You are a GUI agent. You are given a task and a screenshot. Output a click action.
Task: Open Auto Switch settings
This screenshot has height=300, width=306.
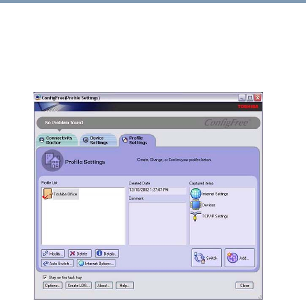click(x=57, y=263)
